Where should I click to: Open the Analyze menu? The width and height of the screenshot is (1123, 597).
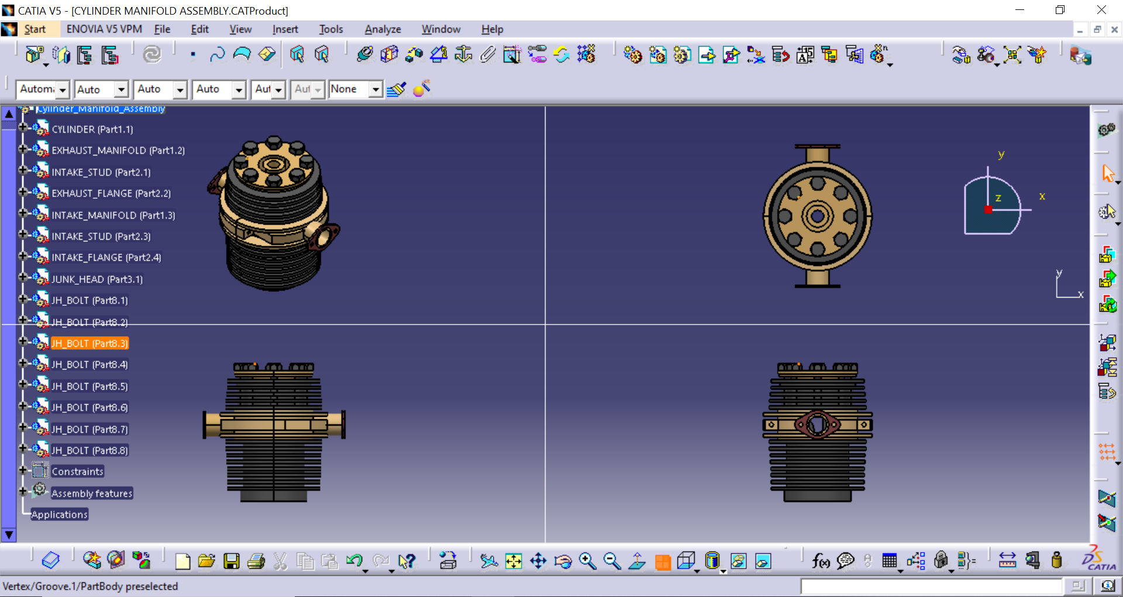(x=383, y=29)
